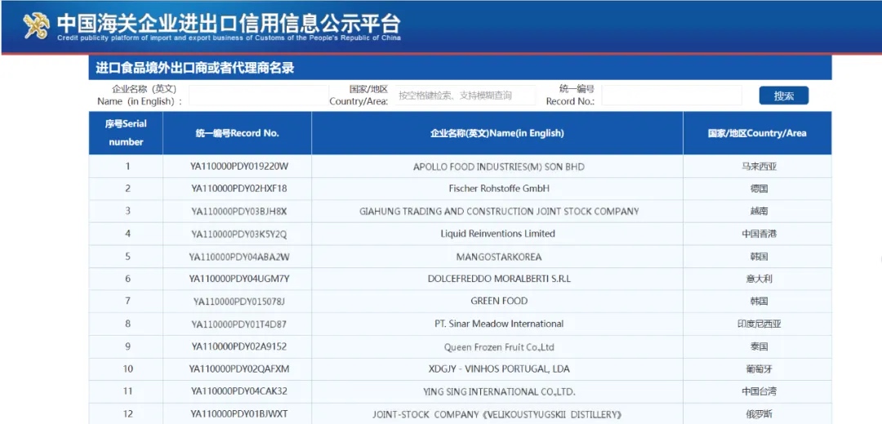Click the 统一编号Record No. column header

coord(238,133)
